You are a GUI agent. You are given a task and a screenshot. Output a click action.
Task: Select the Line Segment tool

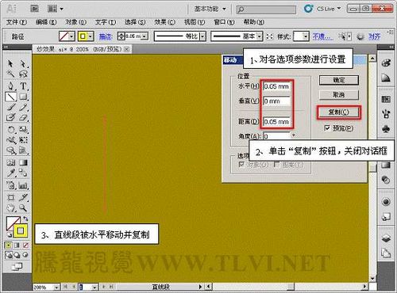point(11,97)
